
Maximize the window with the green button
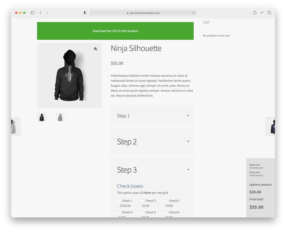[24, 13]
